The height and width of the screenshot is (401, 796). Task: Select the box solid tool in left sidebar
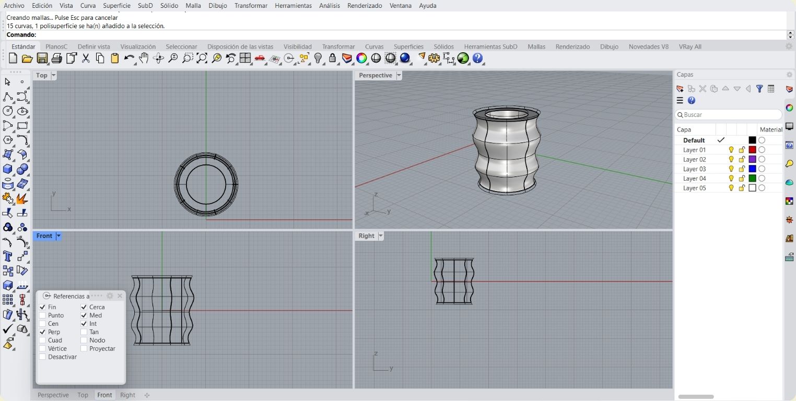point(7,169)
